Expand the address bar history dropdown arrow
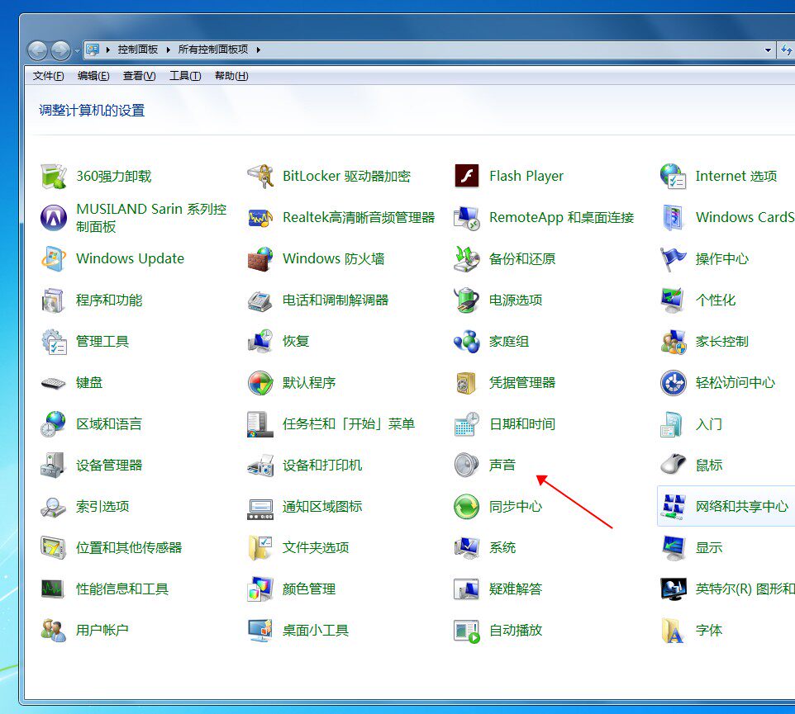This screenshot has height=714, width=795. [x=768, y=50]
